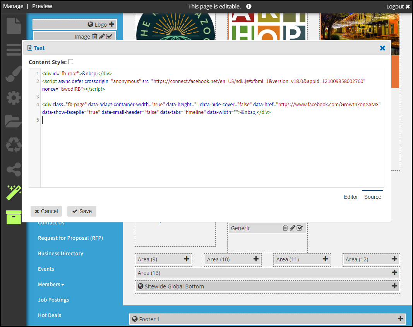Click the share icon in sidebar

(x=14, y=169)
